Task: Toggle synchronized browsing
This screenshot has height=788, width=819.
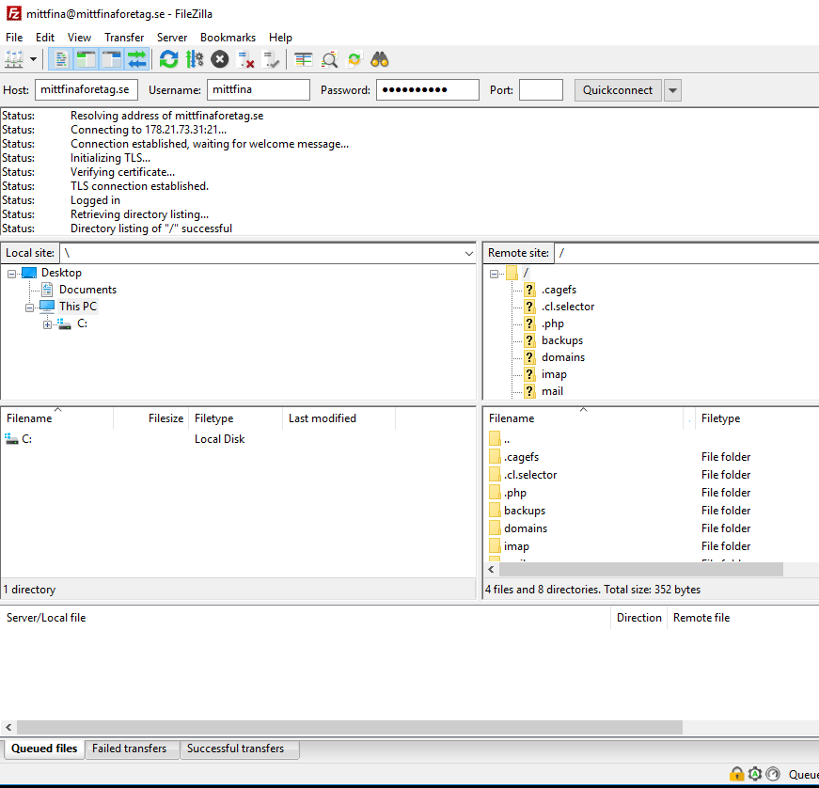Action: tap(354, 59)
